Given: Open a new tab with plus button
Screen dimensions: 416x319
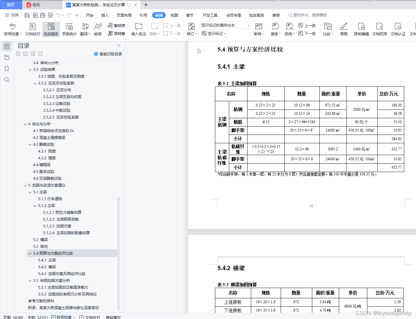Looking at the screenshot, I should 146,5.
